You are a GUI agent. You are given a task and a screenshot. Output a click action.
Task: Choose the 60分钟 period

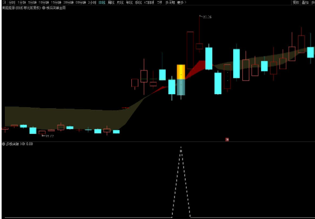pyautogui.click(x=81, y=2)
